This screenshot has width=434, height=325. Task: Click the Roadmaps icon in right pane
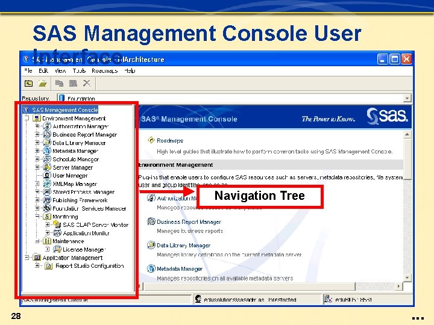coord(151,140)
